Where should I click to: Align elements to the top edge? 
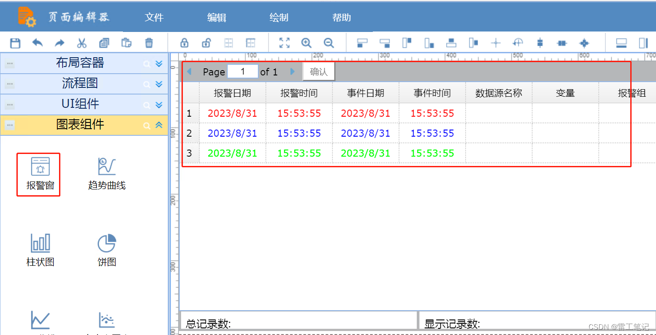click(407, 43)
